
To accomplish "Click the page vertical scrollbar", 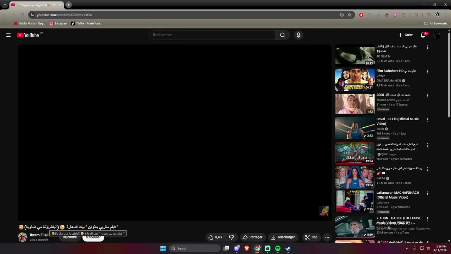I will [449, 75].
